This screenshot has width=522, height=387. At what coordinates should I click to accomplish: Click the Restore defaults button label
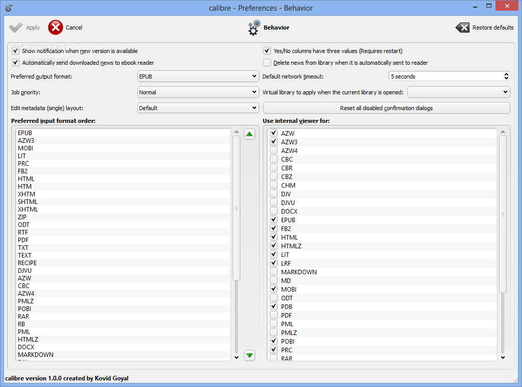pyautogui.click(x=492, y=28)
